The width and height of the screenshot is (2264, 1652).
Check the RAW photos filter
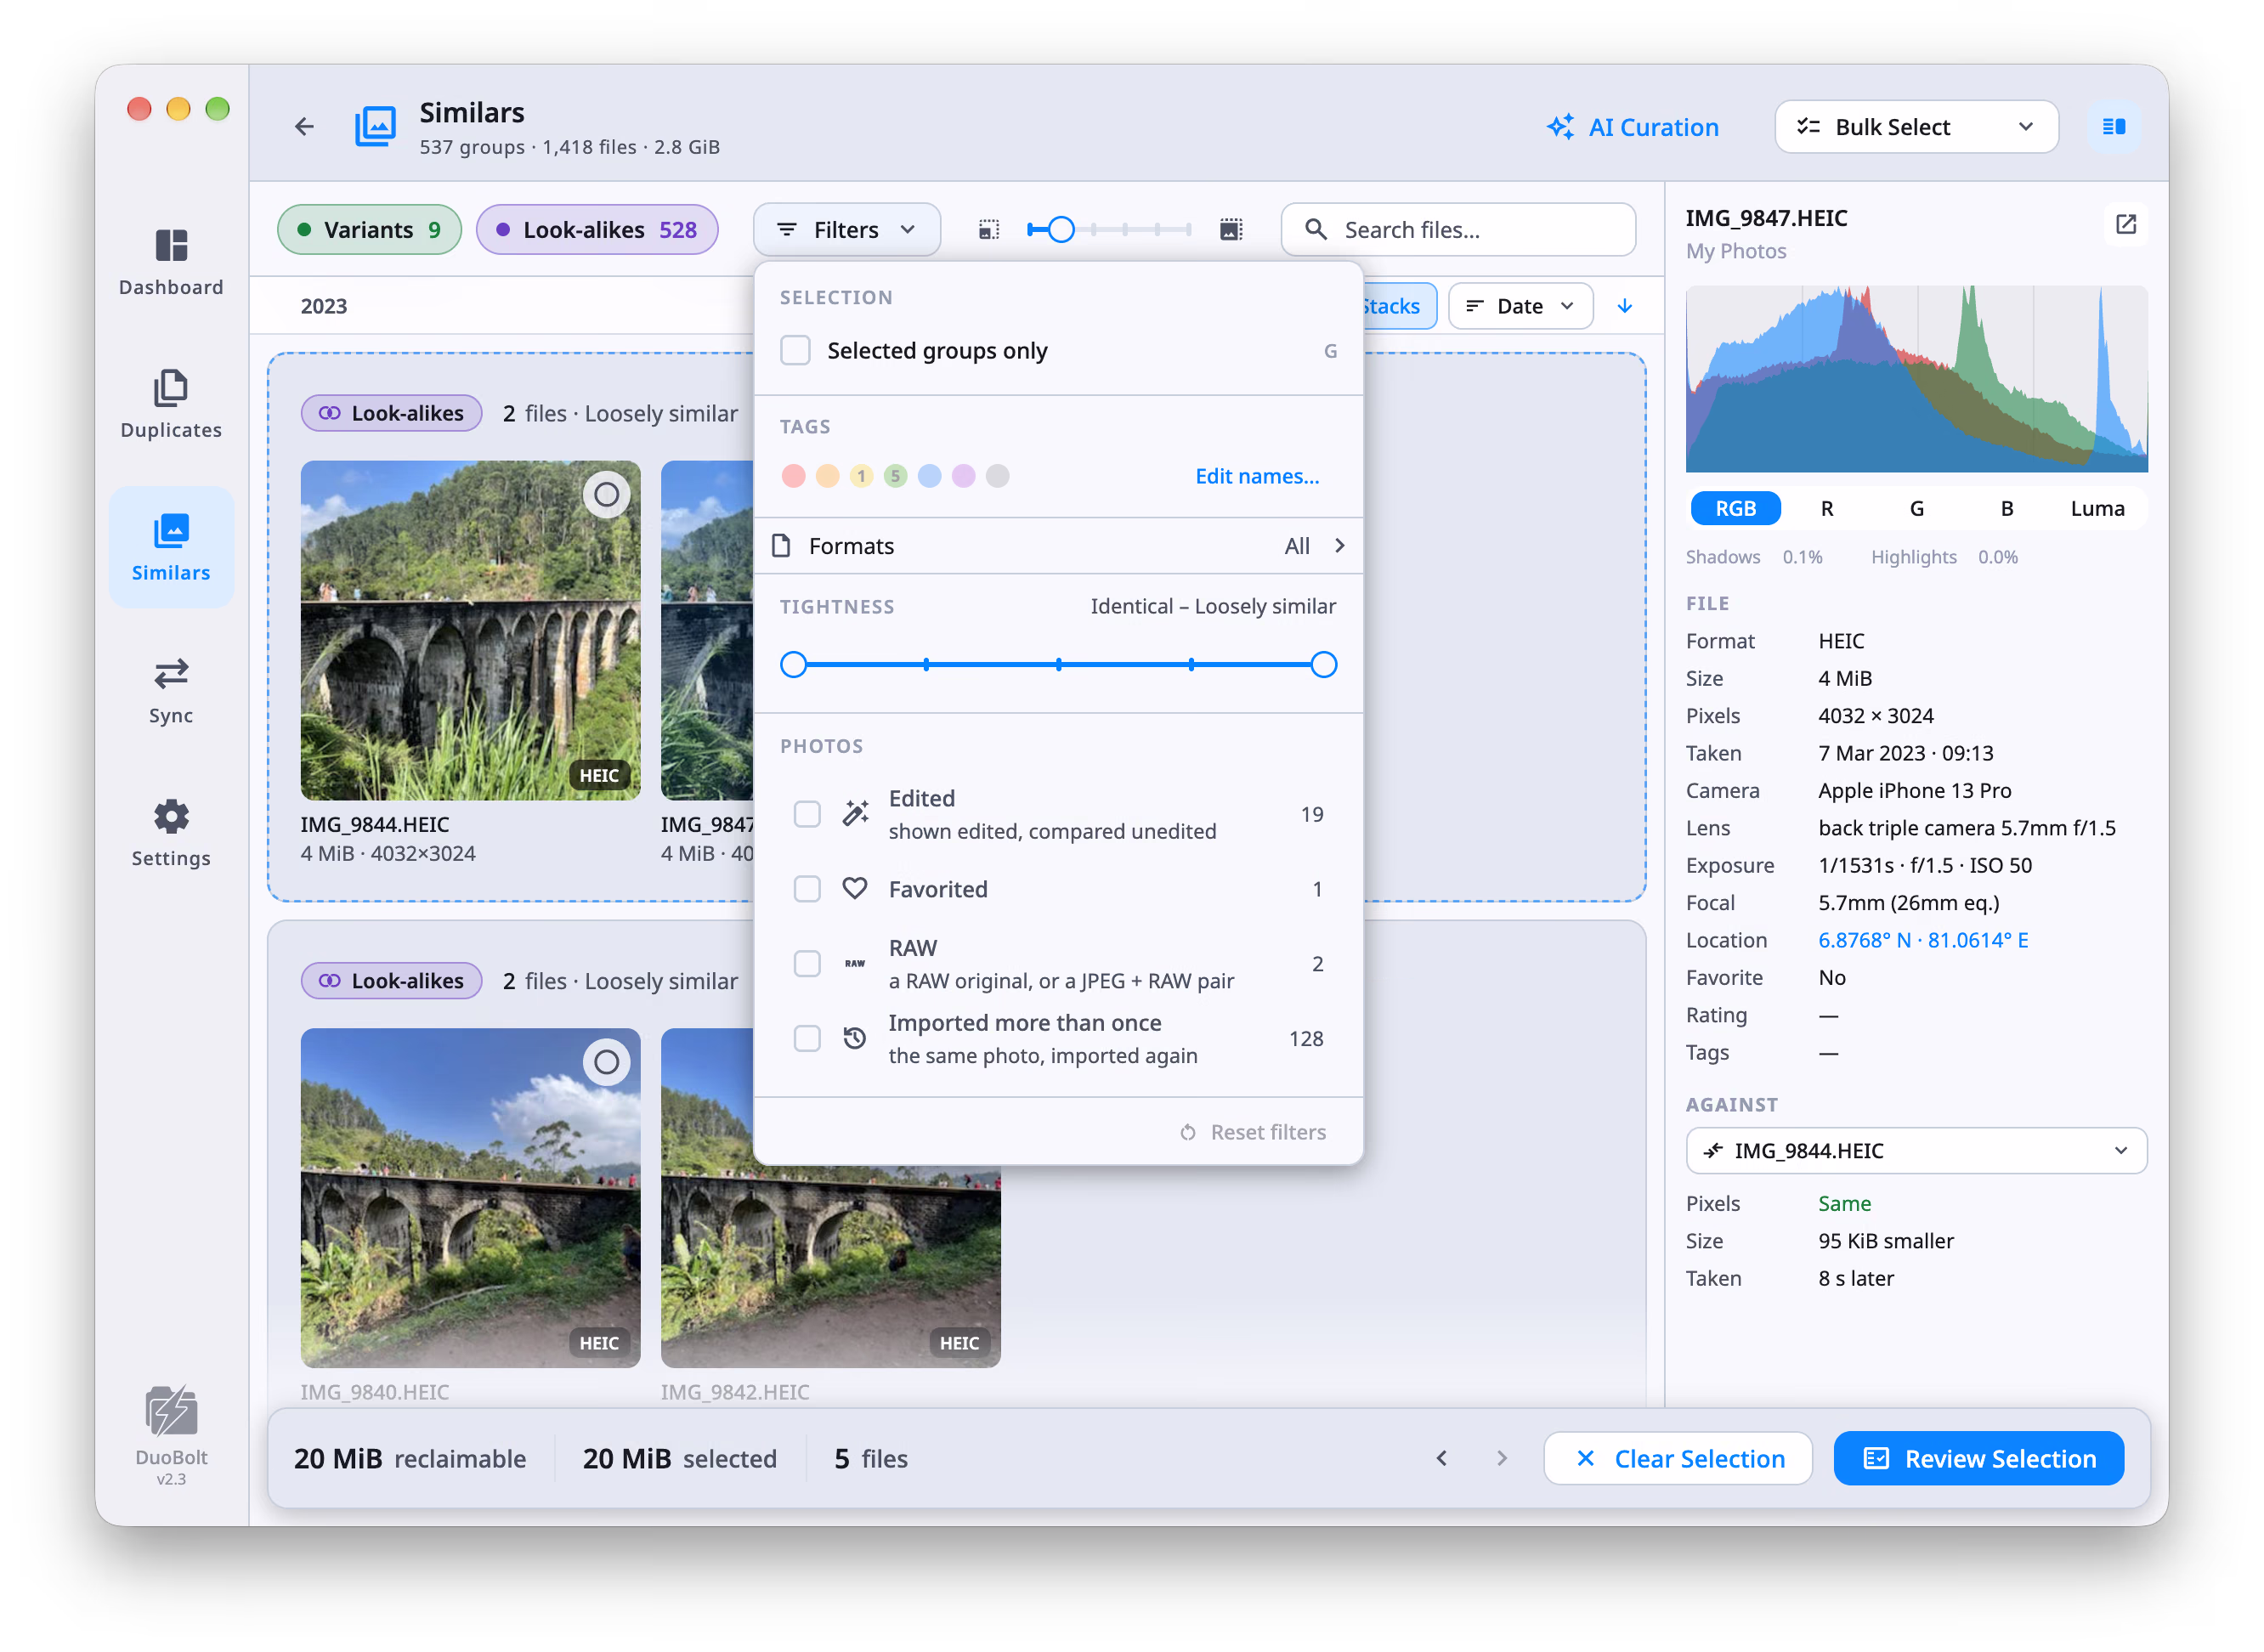pos(807,964)
